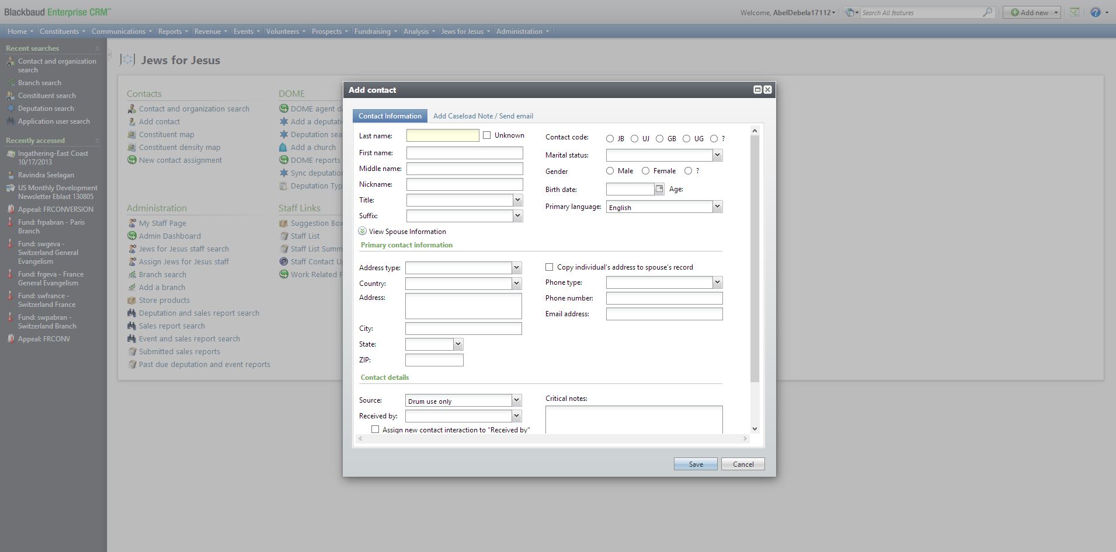Click the Application user search icon in sidebar
Screen dimensions: 1116x552
tap(11, 121)
